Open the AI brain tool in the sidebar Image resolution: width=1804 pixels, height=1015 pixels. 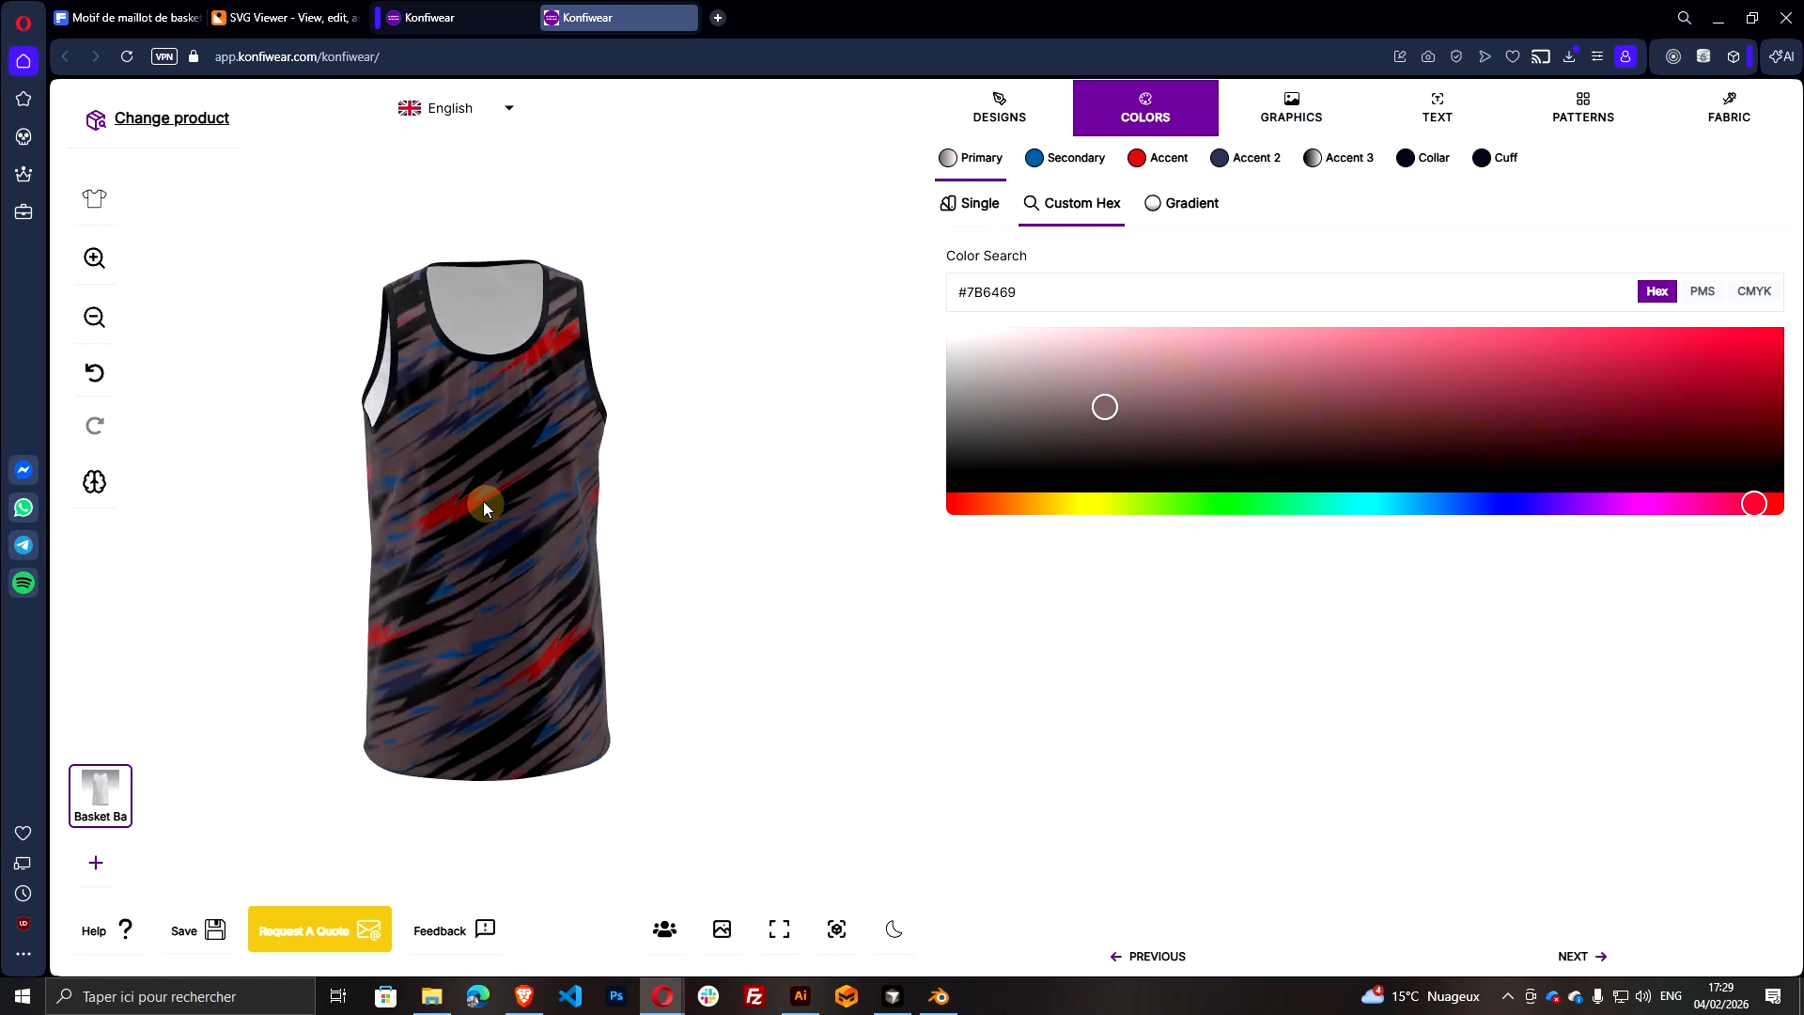pos(94,481)
